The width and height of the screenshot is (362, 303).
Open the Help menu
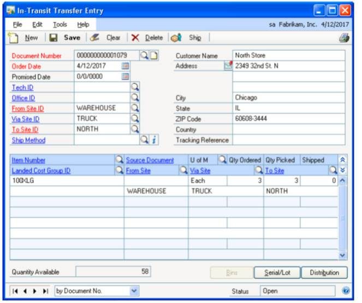tap(83, 25)
